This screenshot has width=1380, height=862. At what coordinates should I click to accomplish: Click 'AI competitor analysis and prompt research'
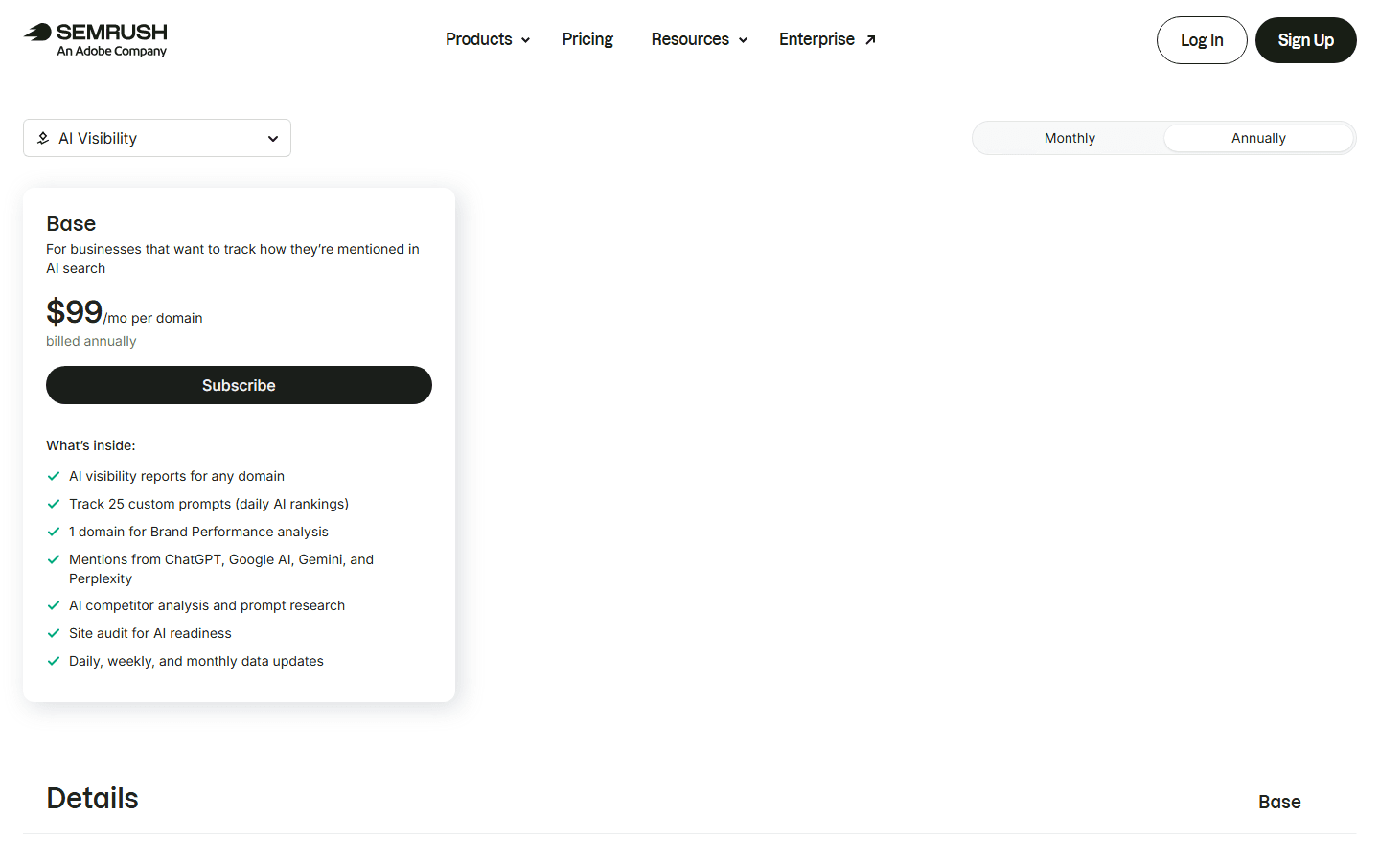207,605
